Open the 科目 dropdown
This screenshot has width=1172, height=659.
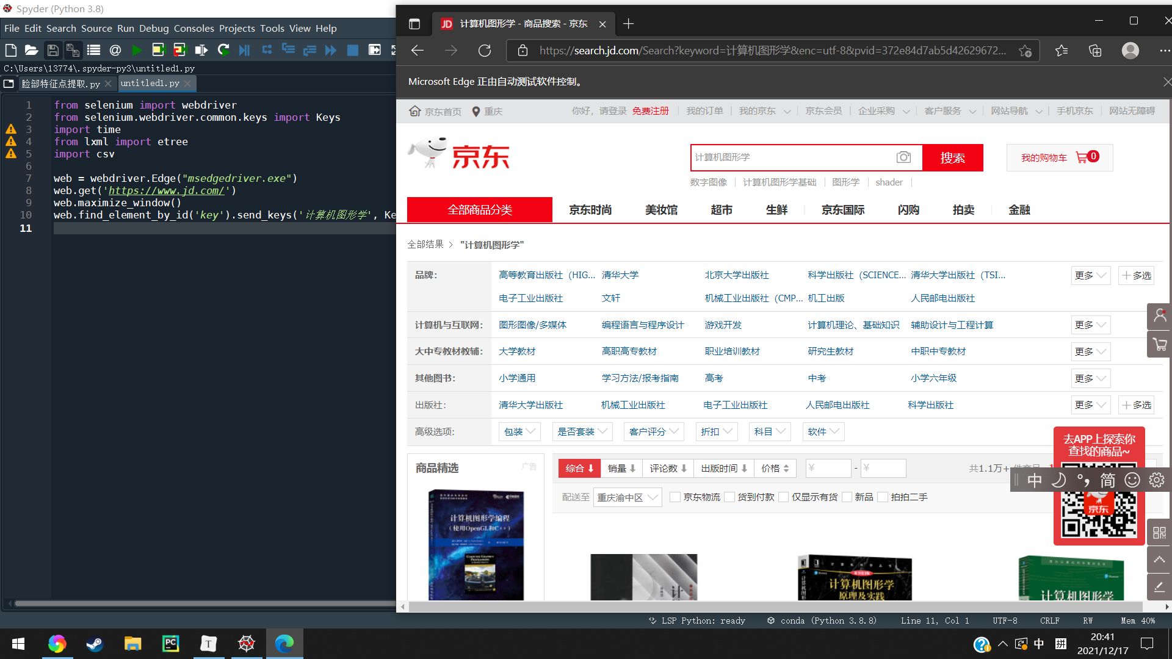coord(770,431)
